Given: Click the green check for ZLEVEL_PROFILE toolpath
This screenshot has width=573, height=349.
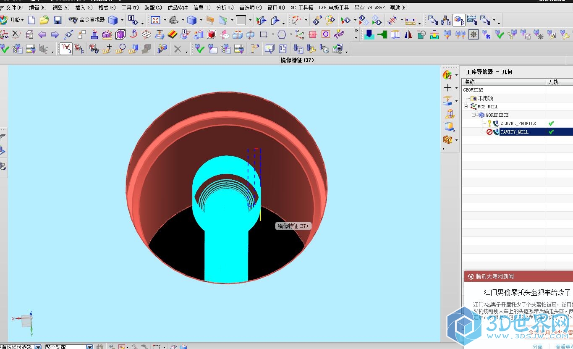Looking at the screenshot, I should tap(551, 123).
